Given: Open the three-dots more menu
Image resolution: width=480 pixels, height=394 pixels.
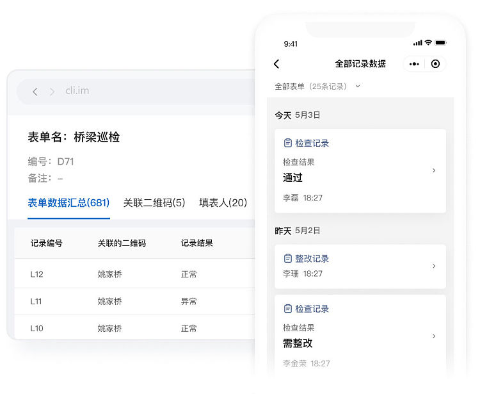Looking at the screenshot, I should click(414, 64).
